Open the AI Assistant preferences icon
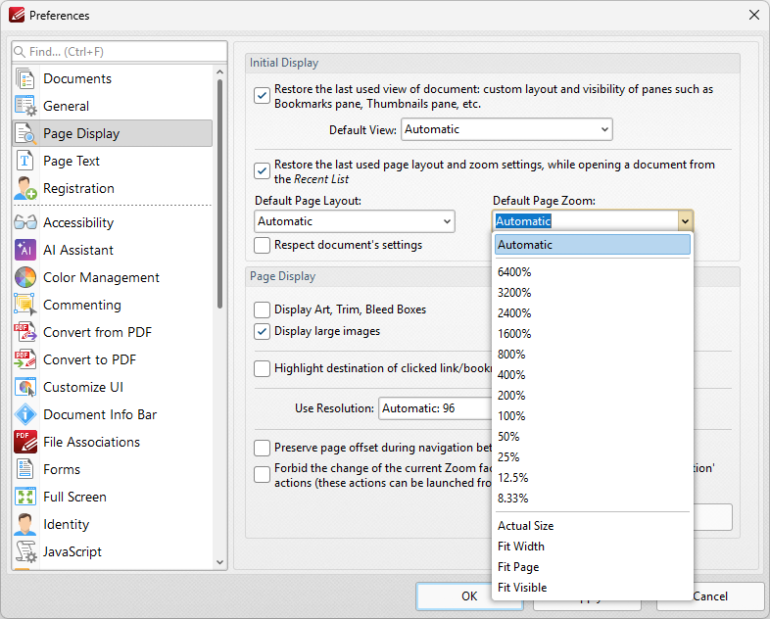 [25, 250]
